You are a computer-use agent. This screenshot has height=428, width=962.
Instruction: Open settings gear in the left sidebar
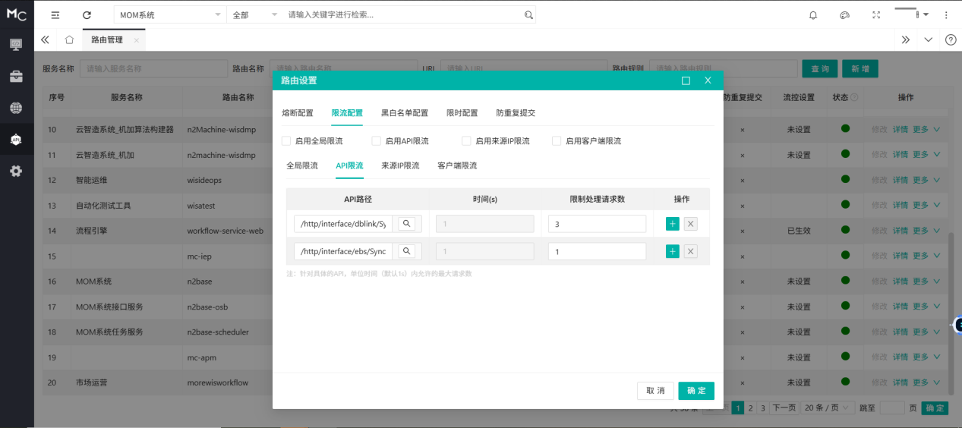click(x=16, y=172)
